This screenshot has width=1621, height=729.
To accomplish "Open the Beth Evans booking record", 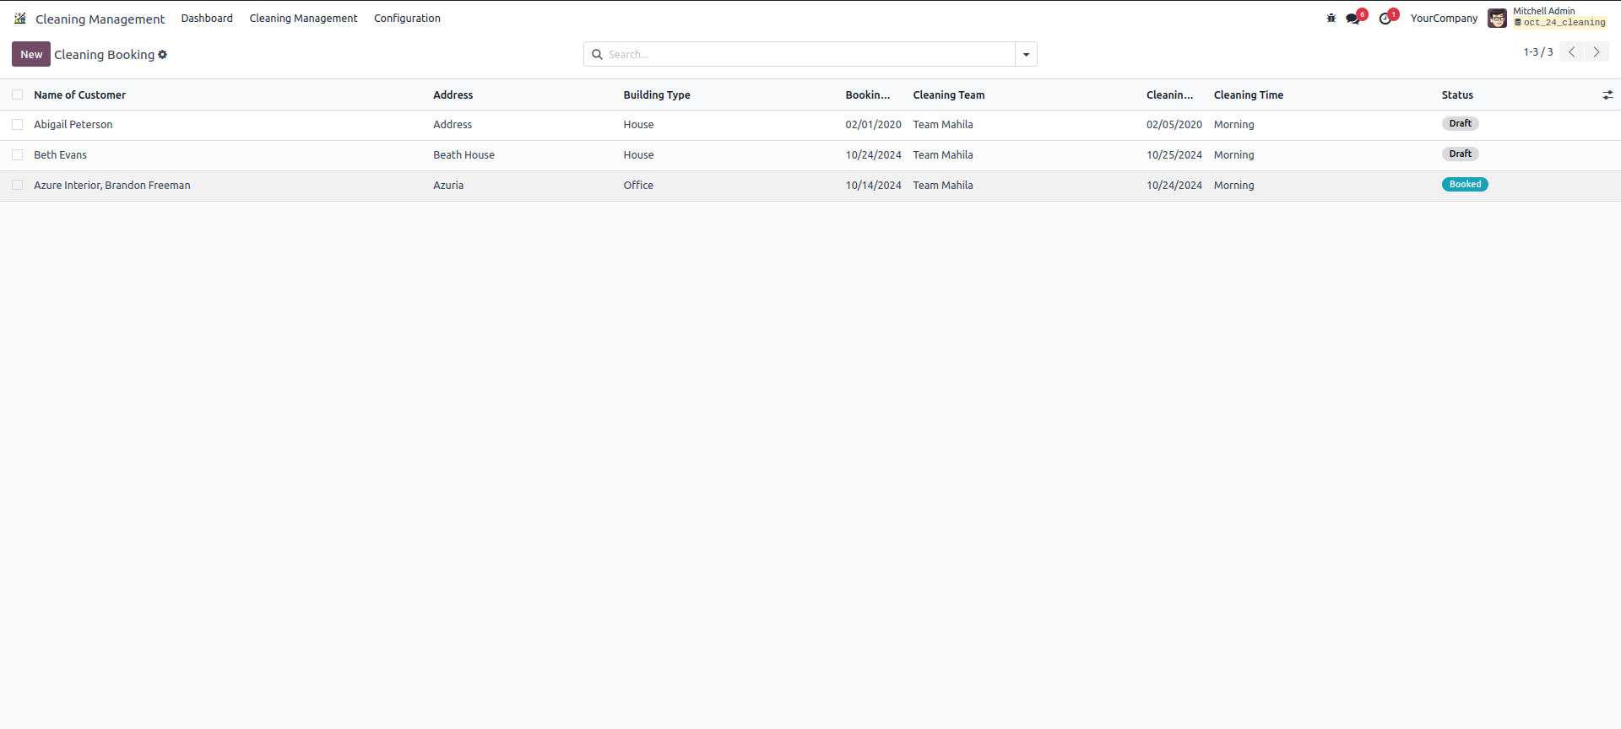I will [x=61, y=155].
